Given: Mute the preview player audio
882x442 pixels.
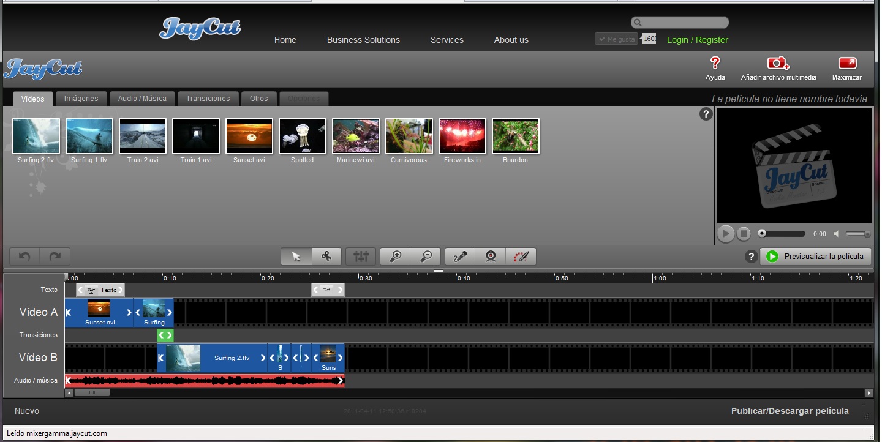Looking at the screenshot, I should (836, 233).
